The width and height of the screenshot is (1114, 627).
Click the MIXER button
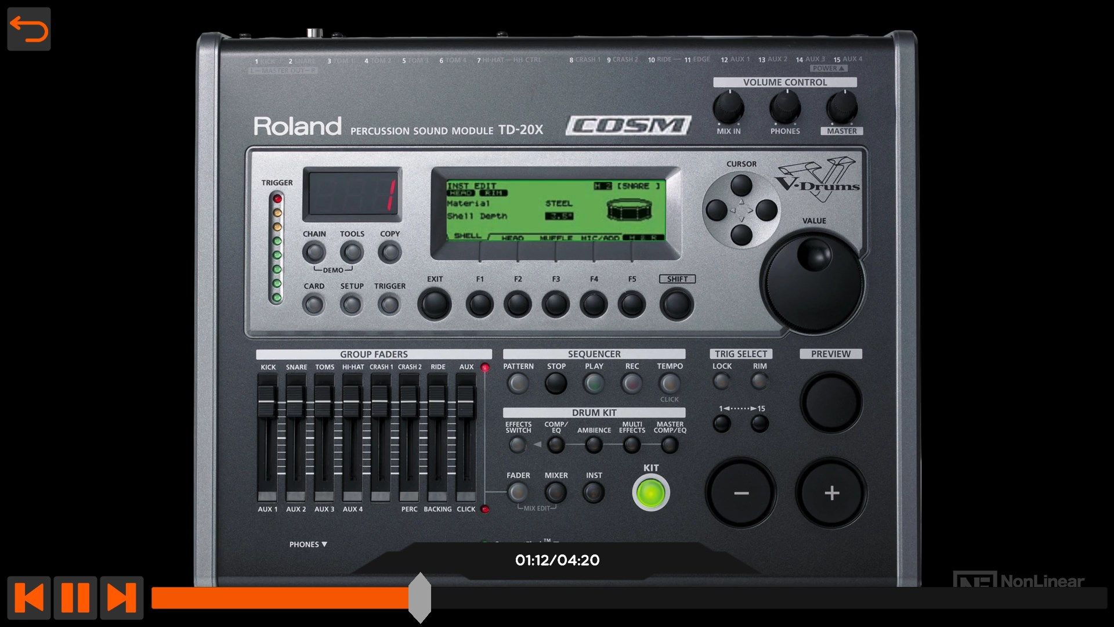(x=556, y=493)
